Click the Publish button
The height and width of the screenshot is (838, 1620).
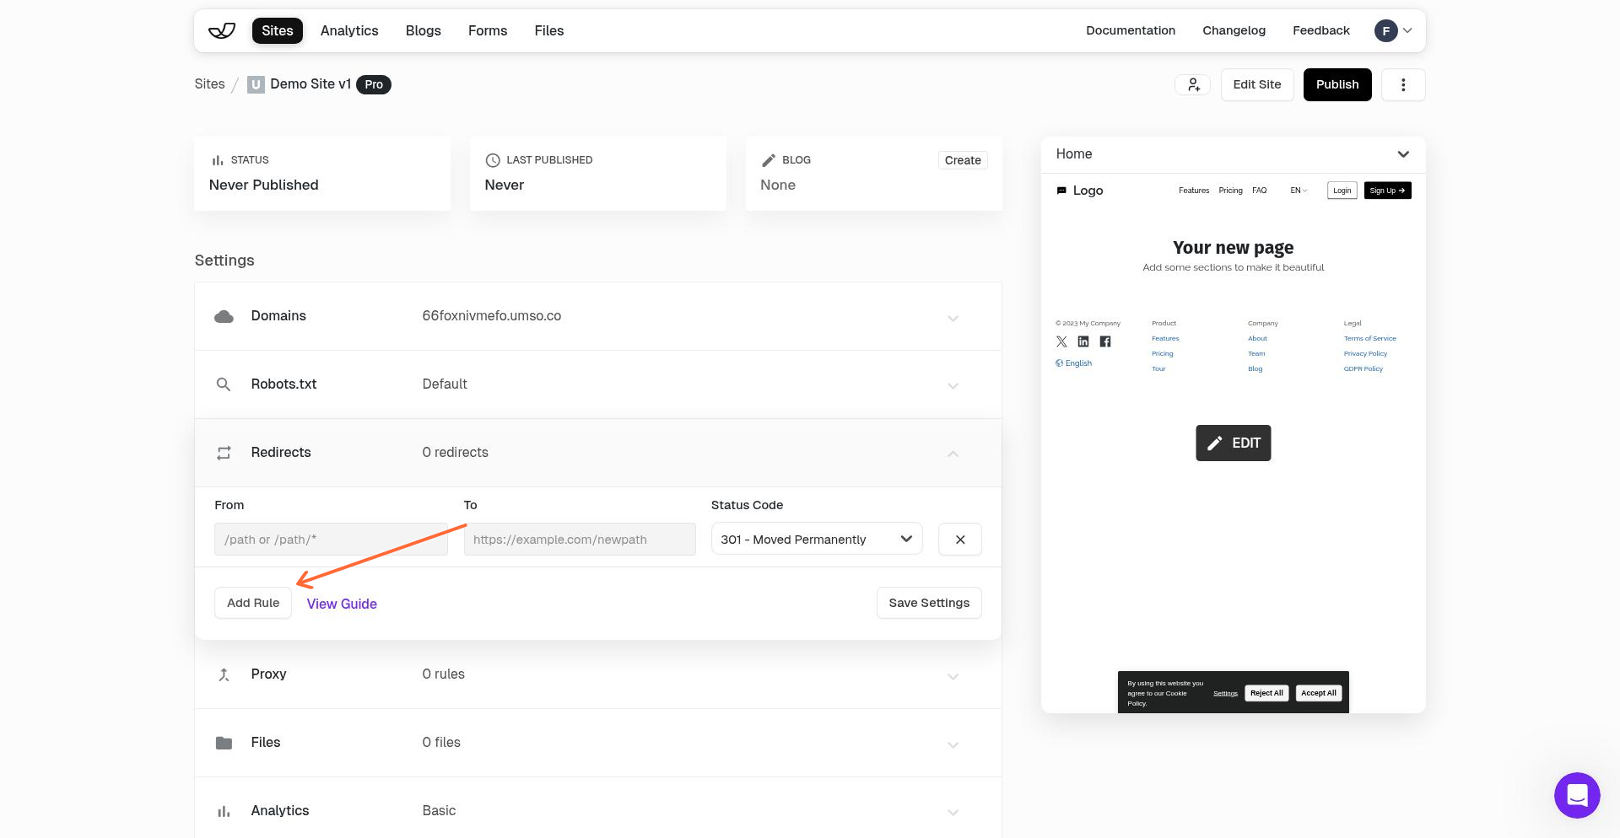pyautogui.click(x=1336, y=84)
